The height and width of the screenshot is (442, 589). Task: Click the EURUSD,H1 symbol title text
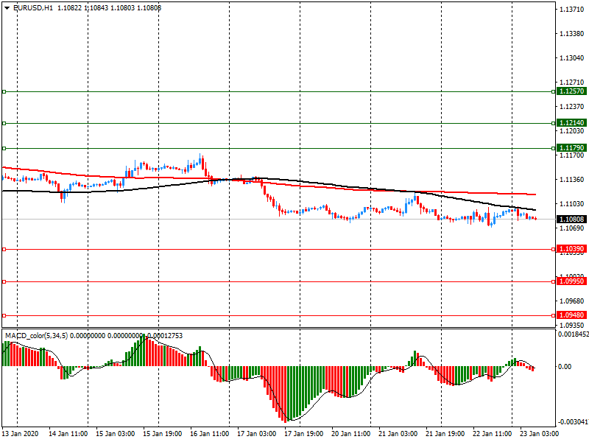point(33,8)
